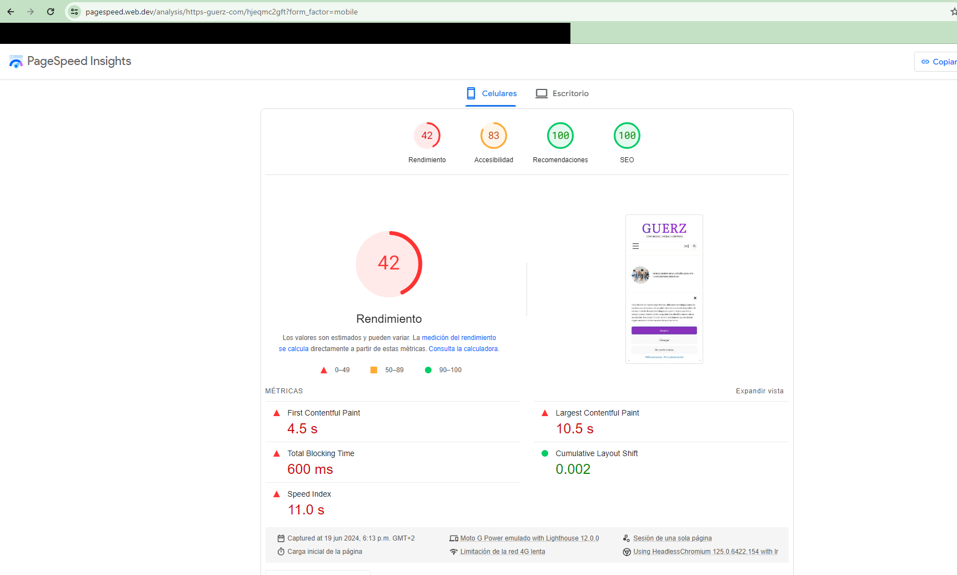Click the Largest Contentful Paint label
Screen dimensions: 957x575
(597, 413)
